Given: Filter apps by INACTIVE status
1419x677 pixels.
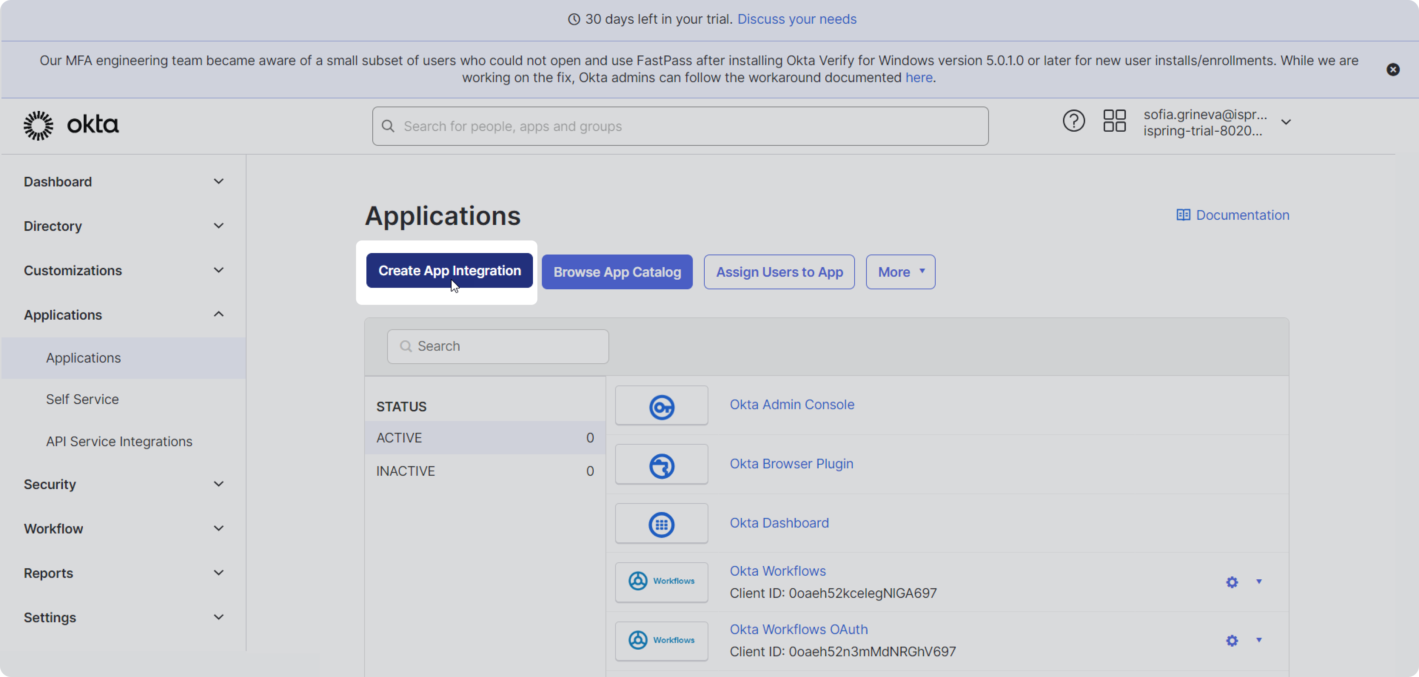Looking at the screenshot, I should [x=485, y=471].
